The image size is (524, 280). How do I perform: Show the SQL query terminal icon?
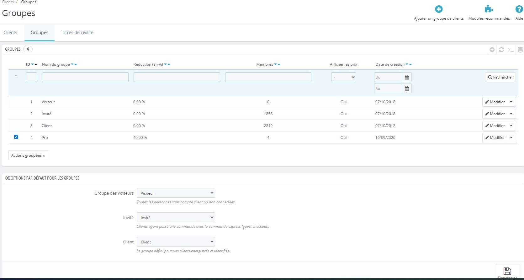coord(511,49)
